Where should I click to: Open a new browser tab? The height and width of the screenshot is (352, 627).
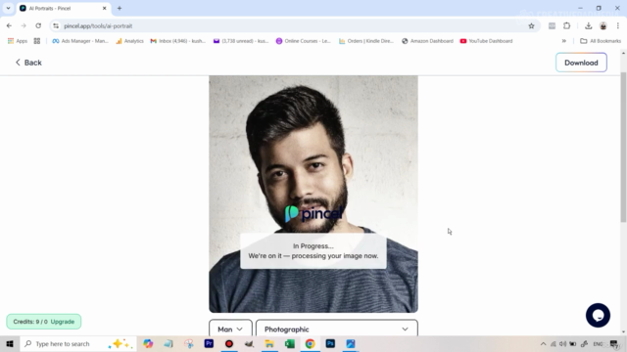[x=120, y=8]
